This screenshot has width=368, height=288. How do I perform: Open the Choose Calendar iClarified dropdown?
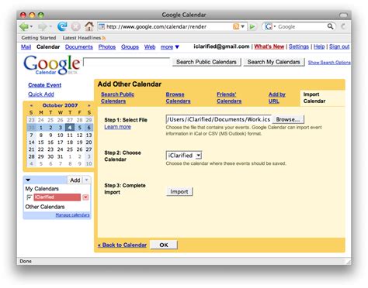click(184, 156)
